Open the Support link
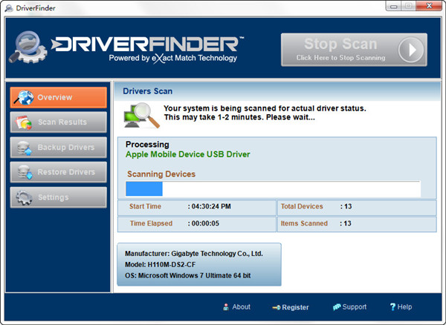 pyautogui.click(x=355, y=307)
